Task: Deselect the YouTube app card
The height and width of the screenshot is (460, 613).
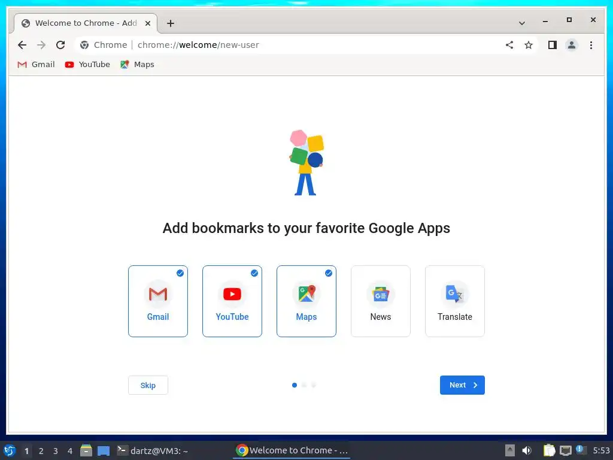Action: (232, 301)
